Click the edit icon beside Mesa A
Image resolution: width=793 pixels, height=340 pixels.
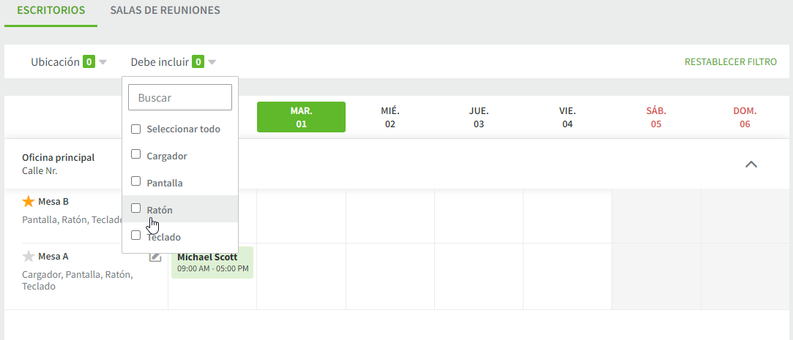[154, 257]
